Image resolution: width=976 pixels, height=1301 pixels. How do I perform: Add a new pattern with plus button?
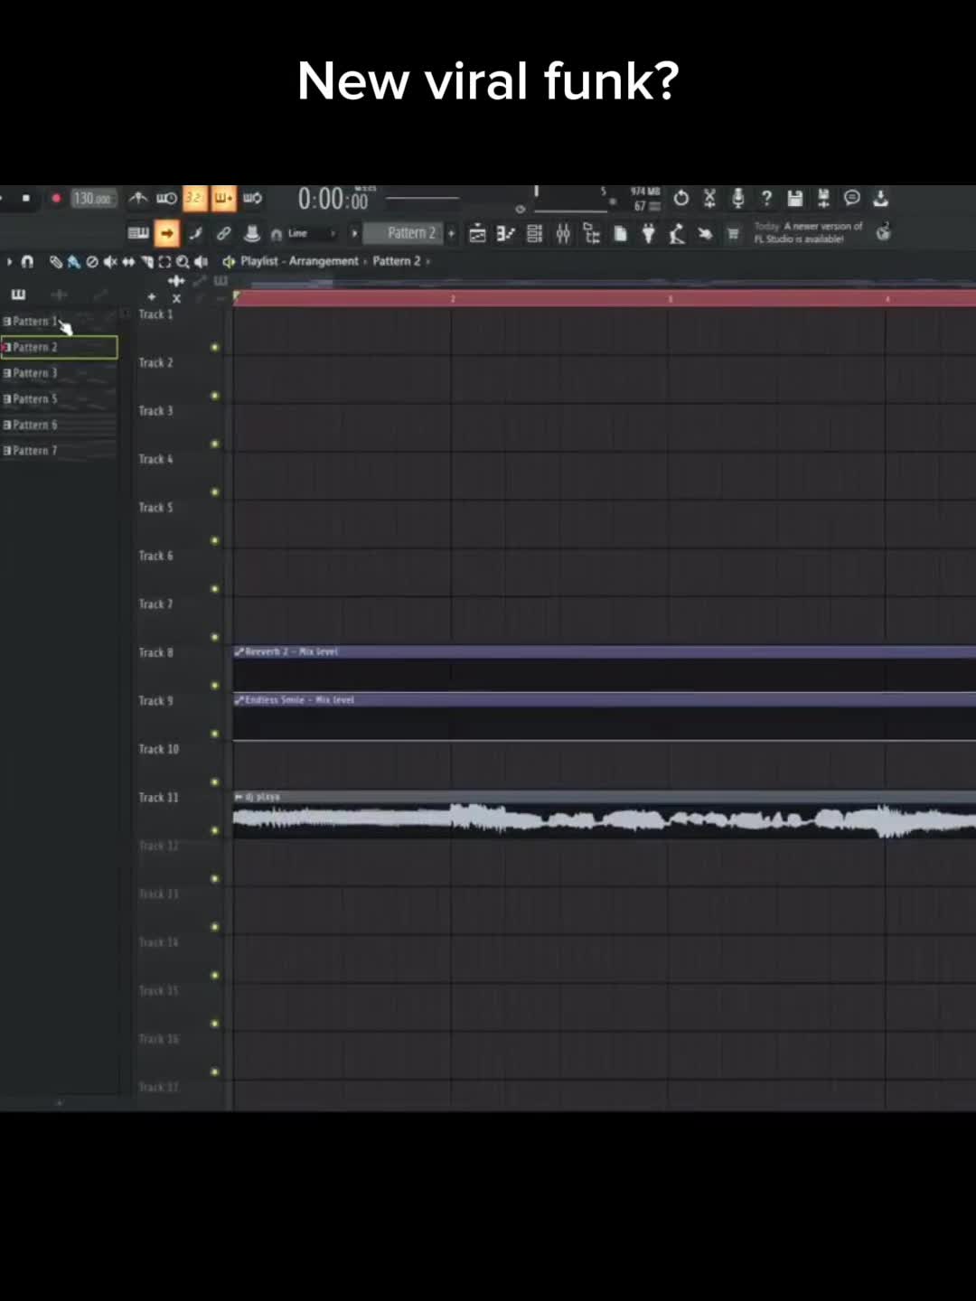point(451,233)
